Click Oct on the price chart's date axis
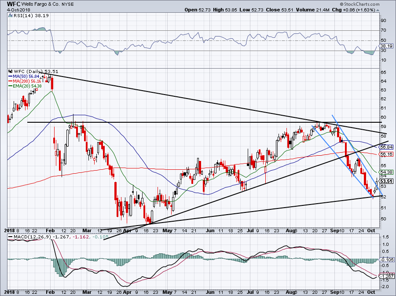The width and height of the screenshot is (396, 296). (x=371, y=230)
